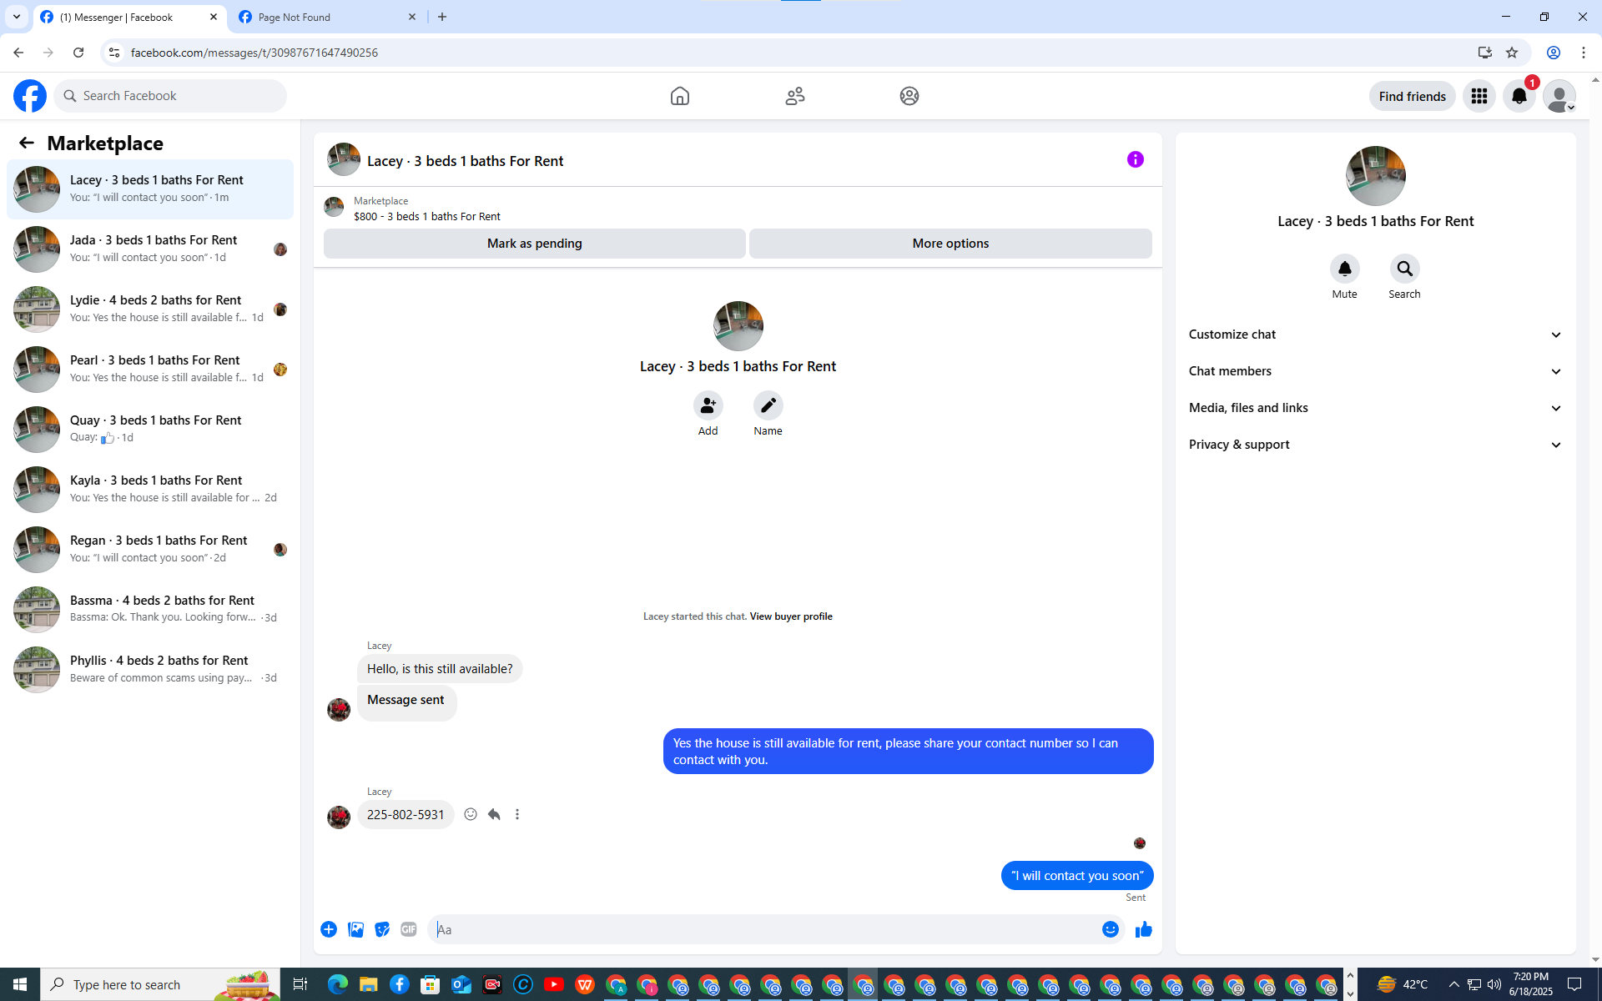Show hidden system tray icons
The image size is (1602, 1001).
1454,984
